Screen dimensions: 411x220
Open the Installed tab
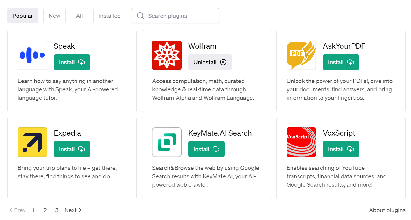pos(110,16)
